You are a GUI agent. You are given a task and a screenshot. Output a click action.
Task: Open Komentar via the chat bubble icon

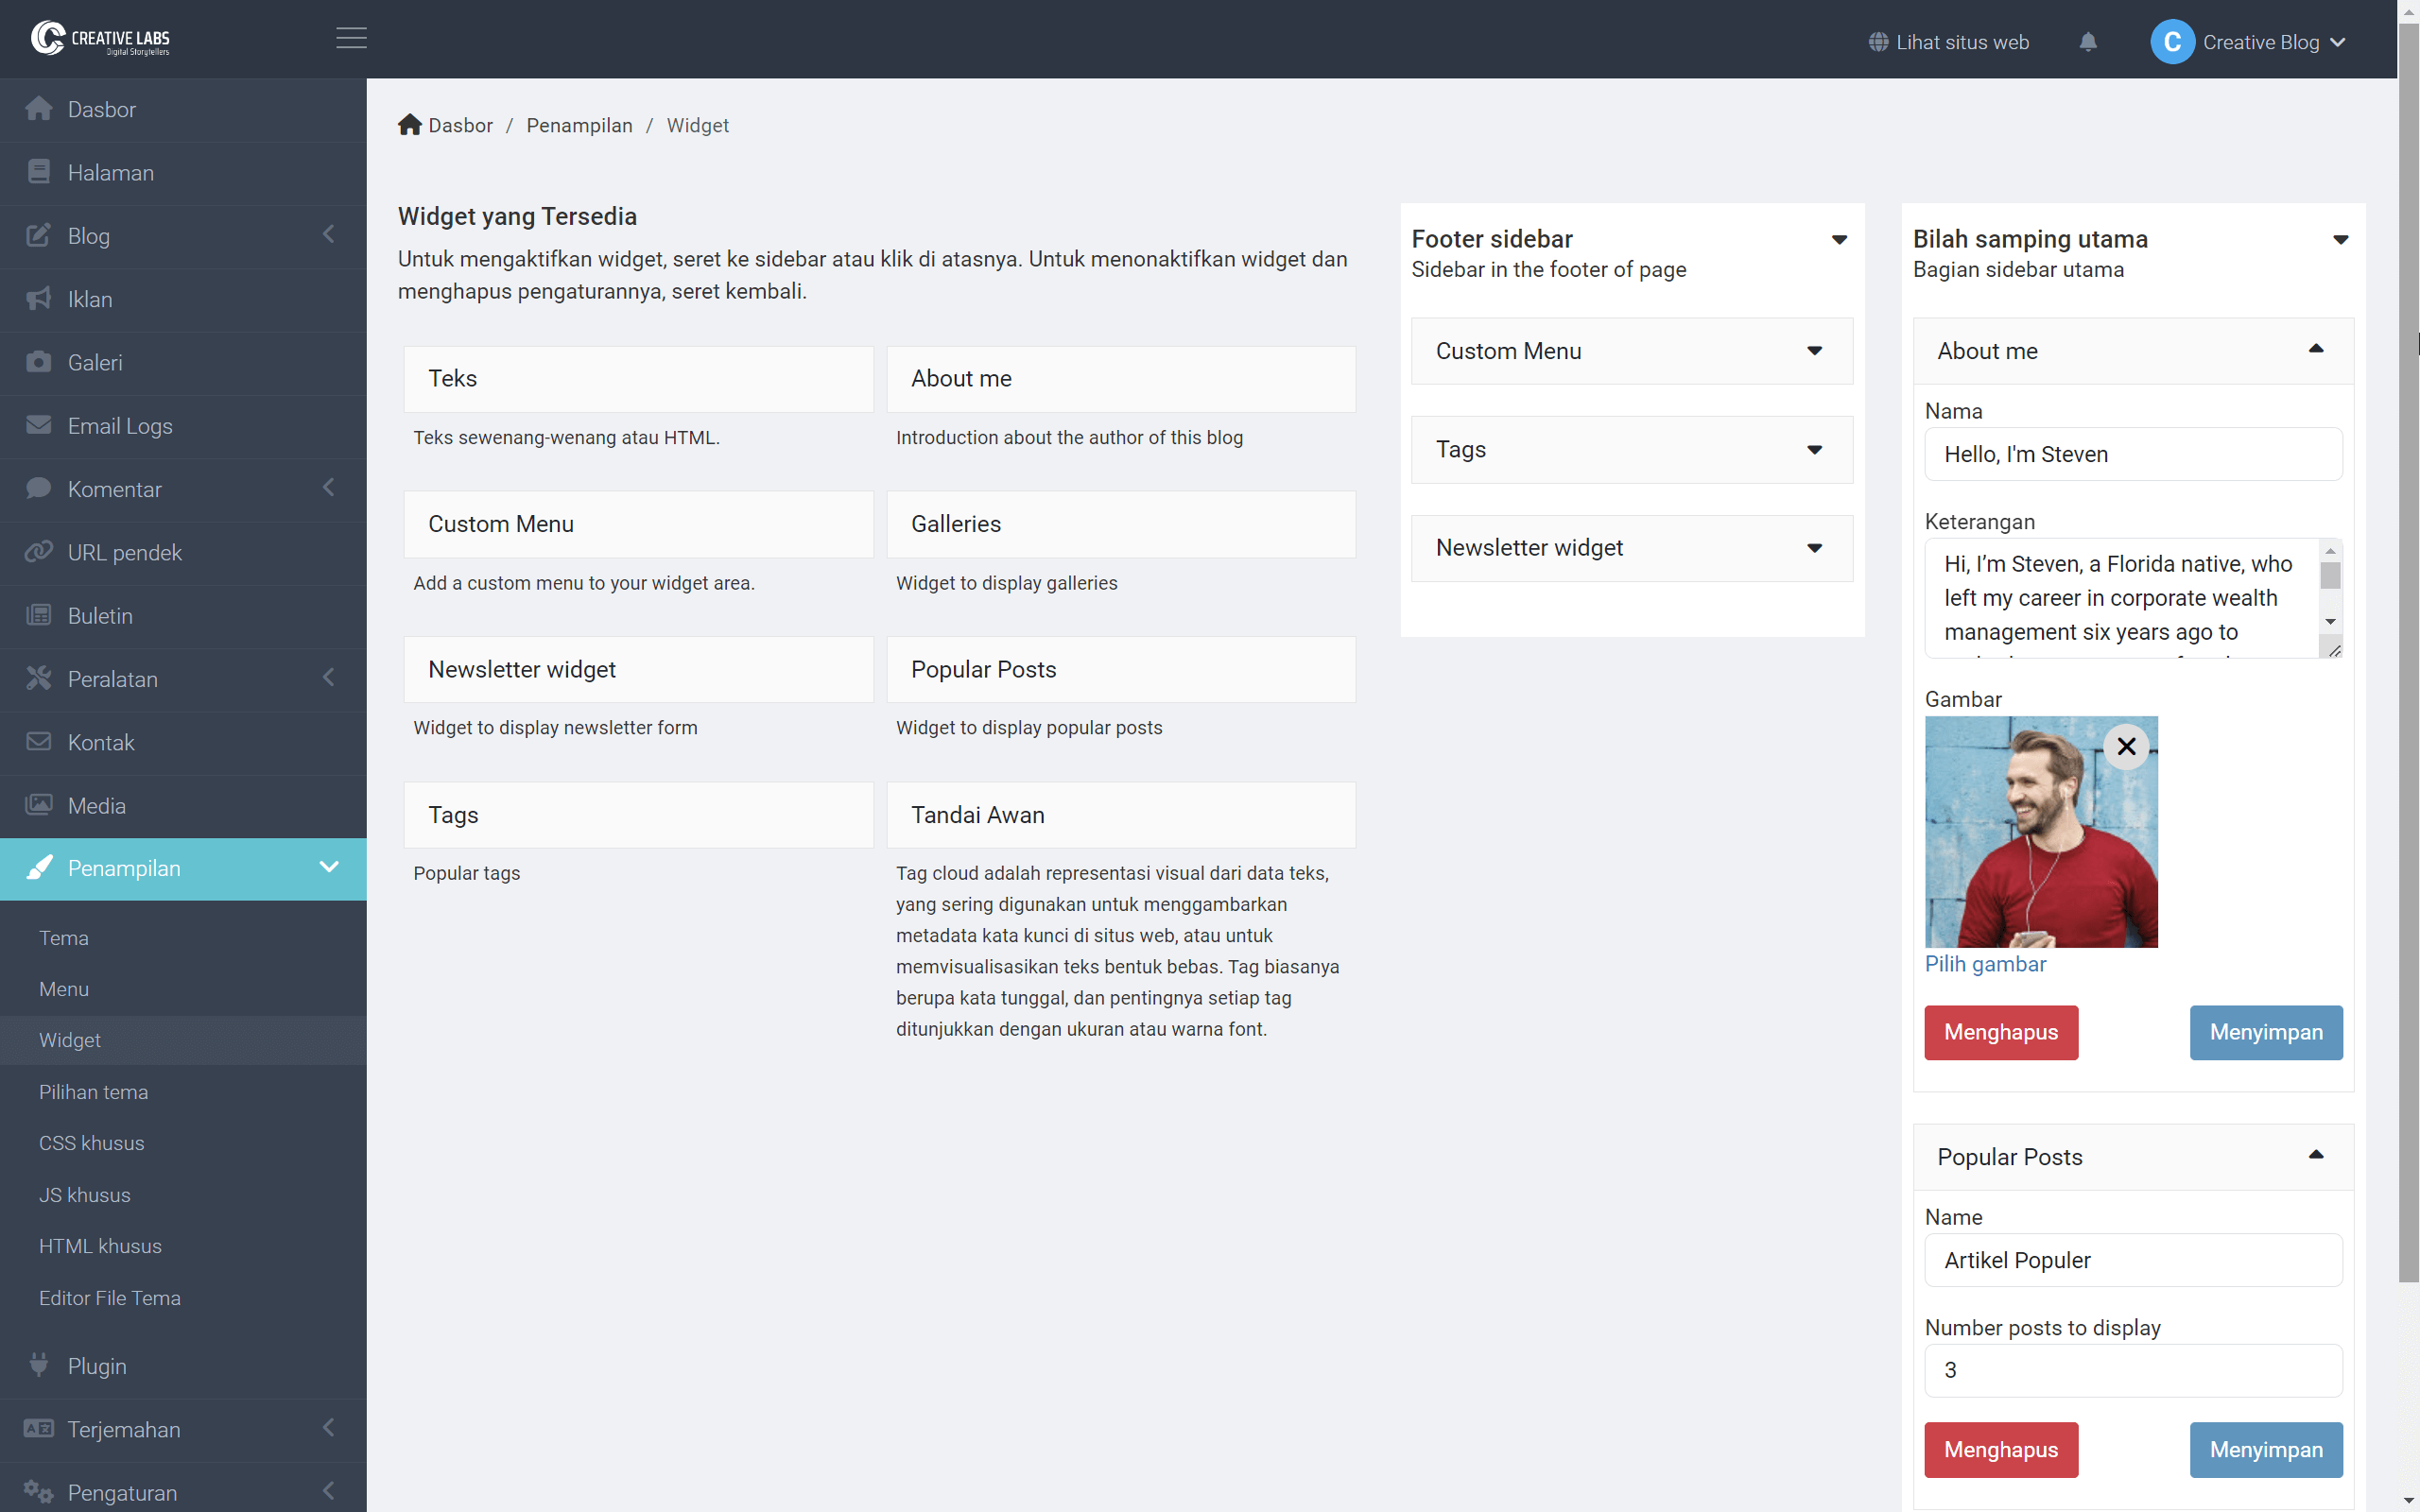(39, 489)
